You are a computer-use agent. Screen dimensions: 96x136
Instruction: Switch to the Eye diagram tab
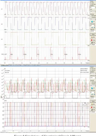[37, 65]
